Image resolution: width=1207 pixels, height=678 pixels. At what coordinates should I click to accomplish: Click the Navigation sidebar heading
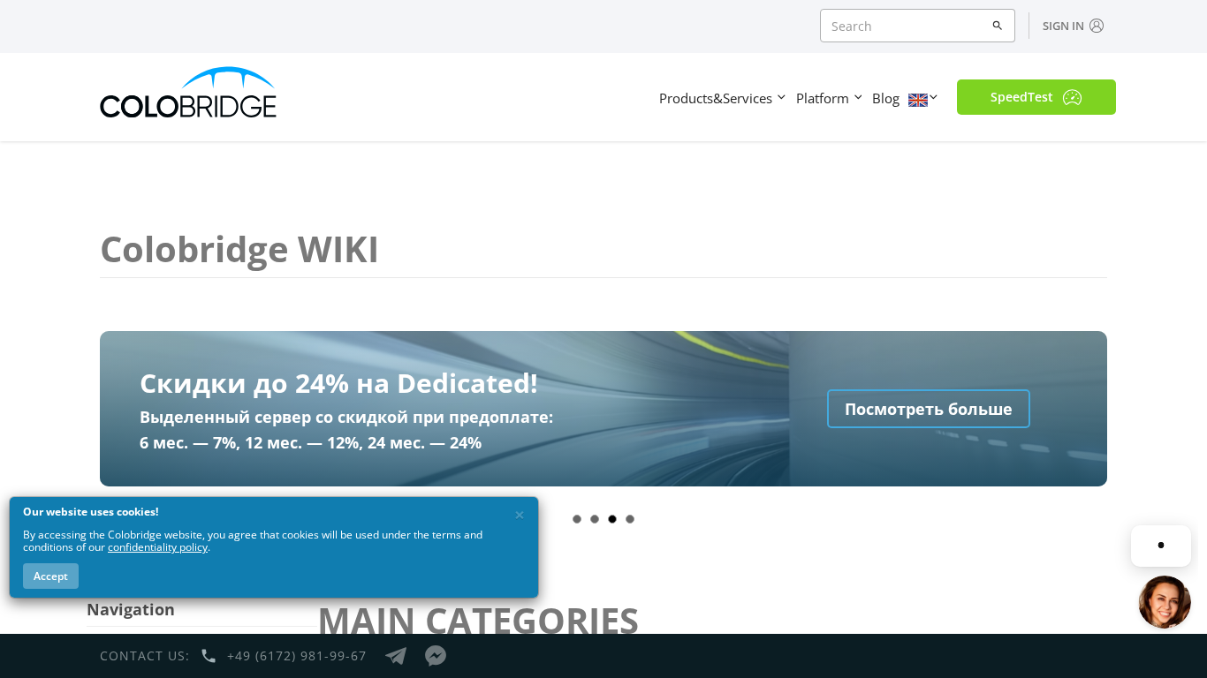point(131,609)
